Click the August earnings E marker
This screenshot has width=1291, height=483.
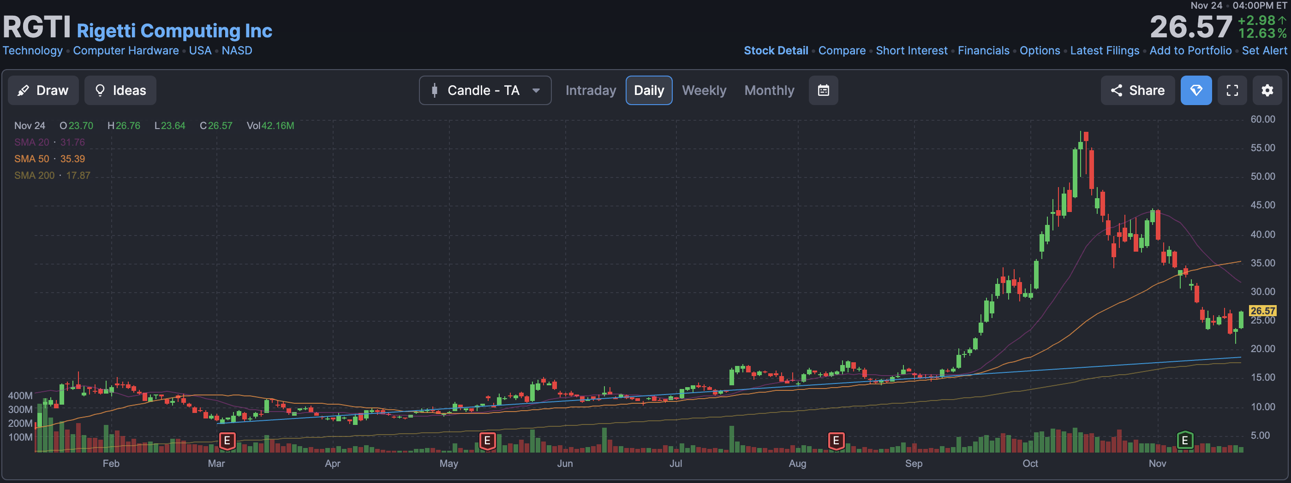[x=836, y=441]
